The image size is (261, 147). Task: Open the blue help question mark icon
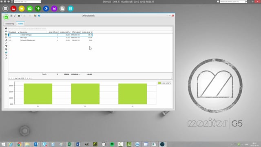pos(39,16)
